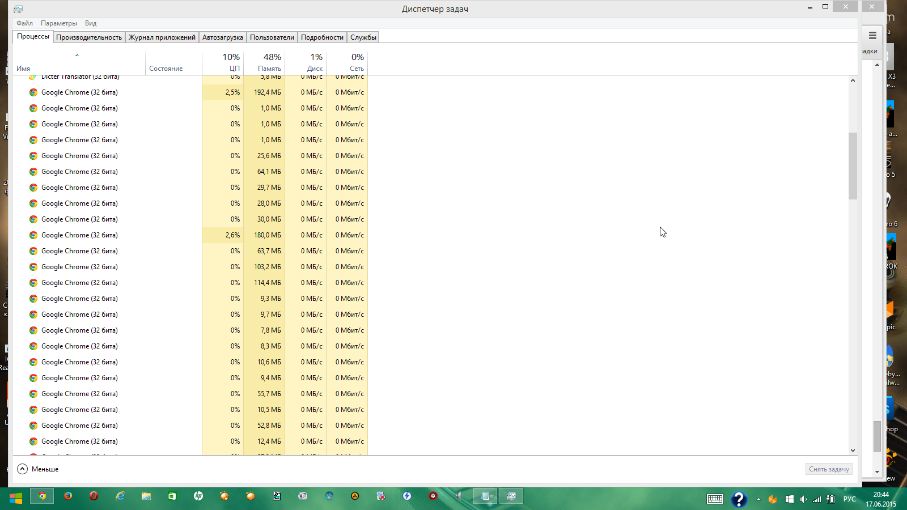The height and width of the screenshot is (510, 907).
Task: Click the Chrome icon in the 103,2 МБ row
Action: [33, 267]
